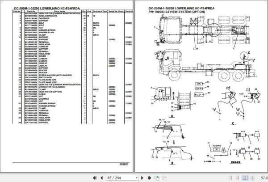268x182 pixels.
Task: Select the CABLE parts row
Action: pyautogui.click(x=72, y=94)
